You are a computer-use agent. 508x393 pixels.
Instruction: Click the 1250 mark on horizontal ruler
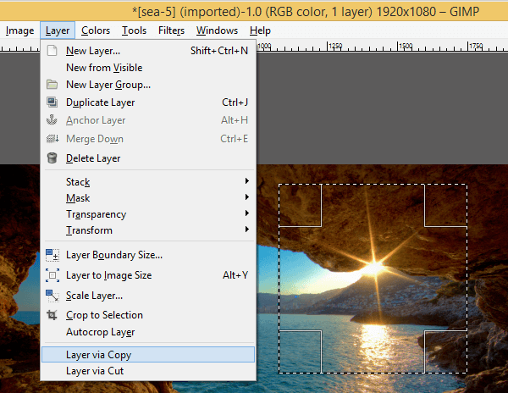click(x=335, y=46)
